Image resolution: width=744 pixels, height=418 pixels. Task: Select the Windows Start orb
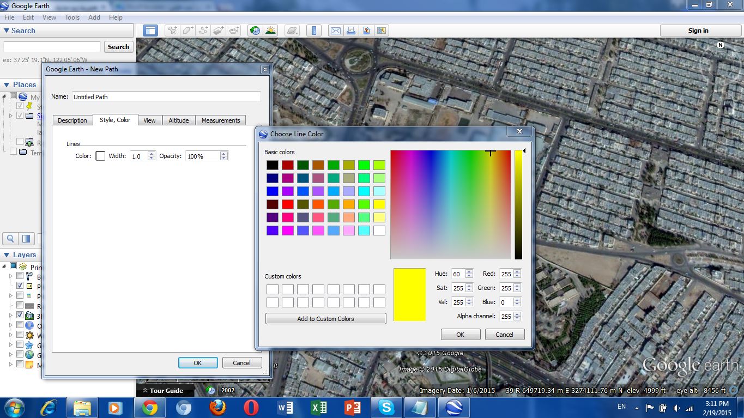[x=14, y=408]
